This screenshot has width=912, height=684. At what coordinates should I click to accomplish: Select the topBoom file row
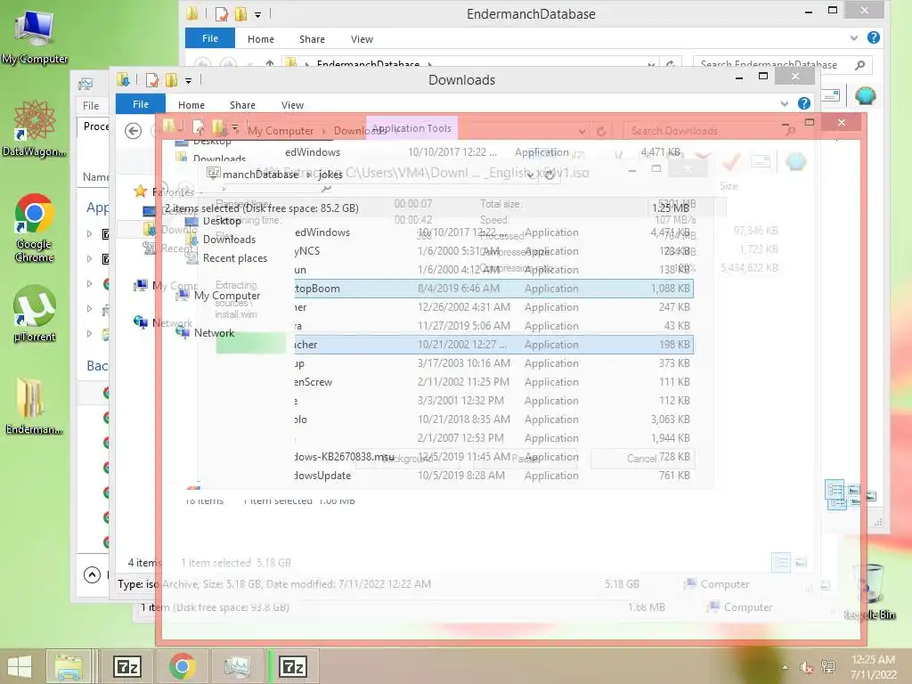point(493,289)
